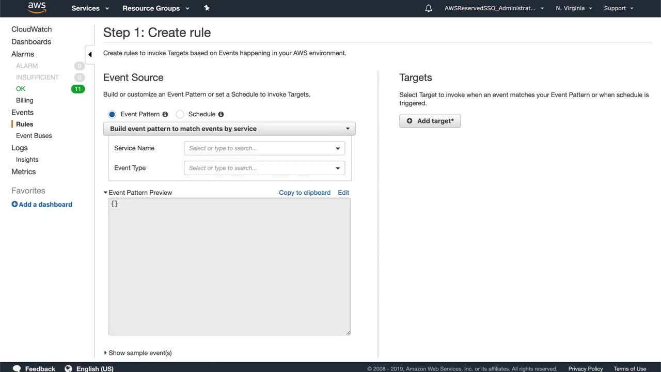Collapse the sidebar with the arrow handle
The image size is (661, 372).
coord(90,54)
